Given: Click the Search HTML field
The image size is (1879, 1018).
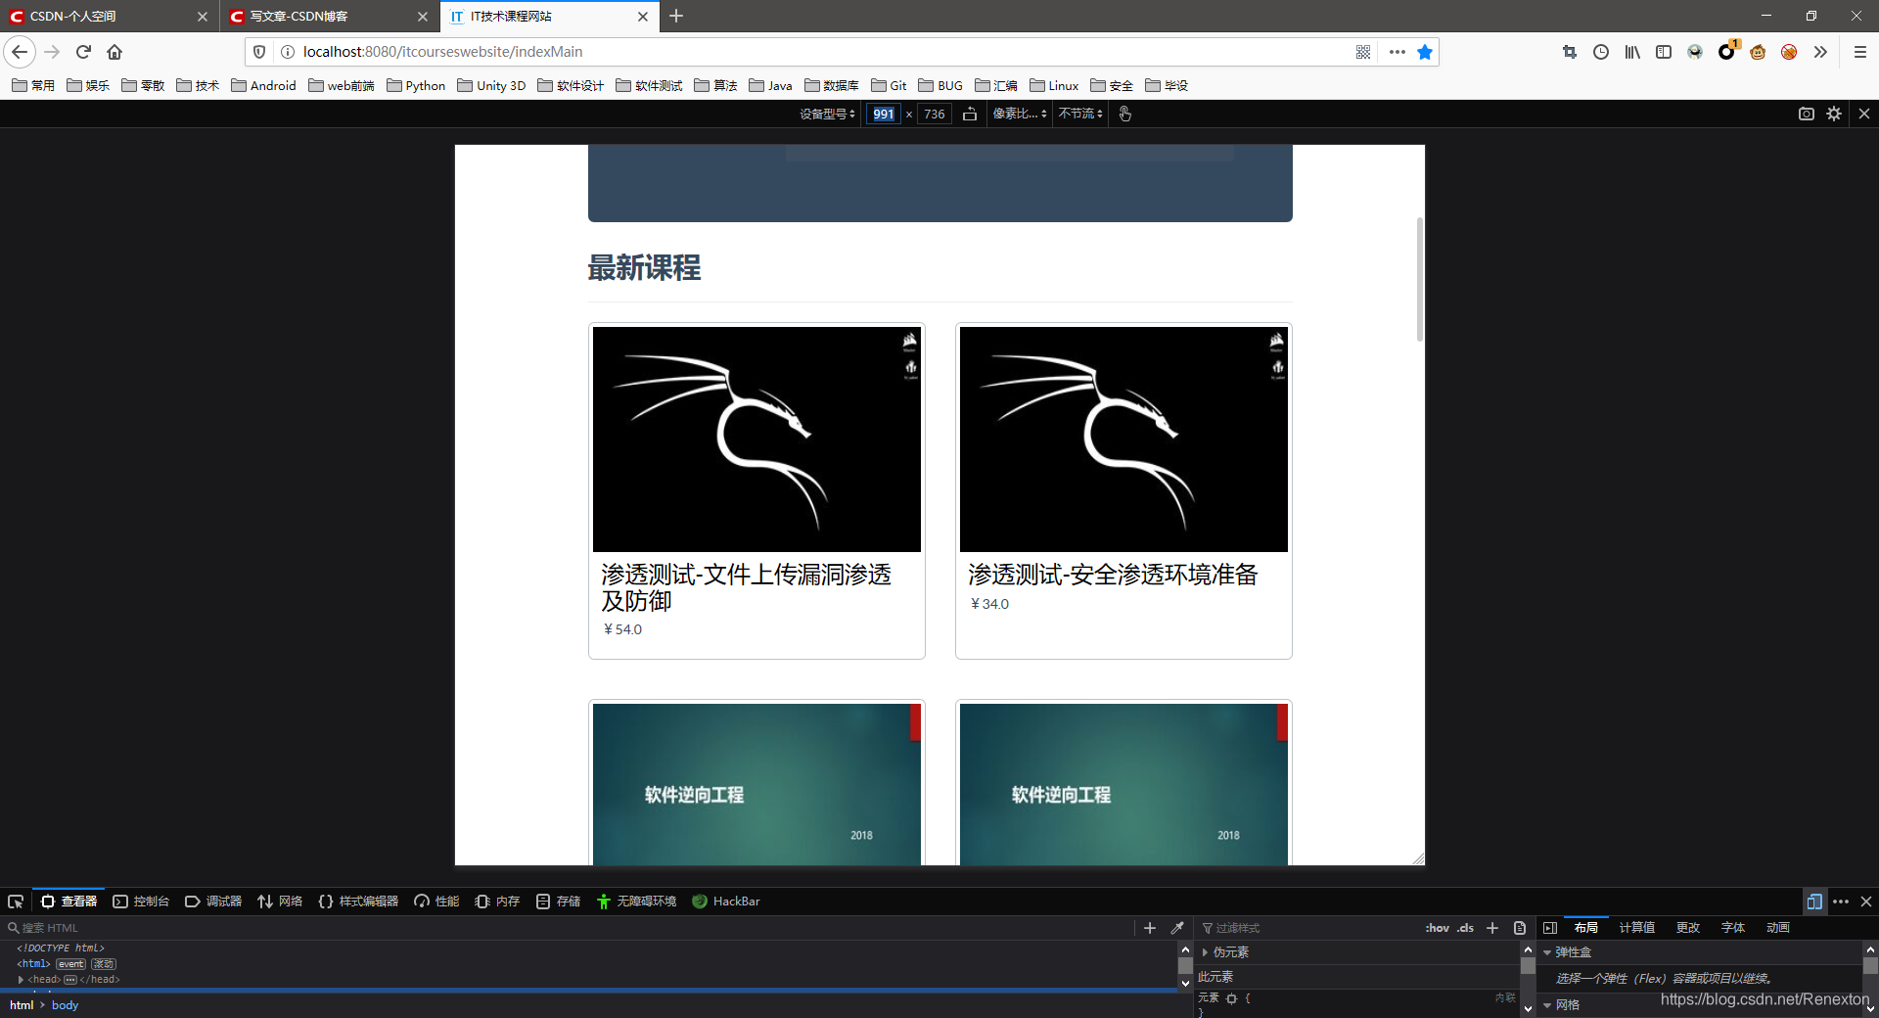Looking at the screenshot, I should [x=568, y=928].
